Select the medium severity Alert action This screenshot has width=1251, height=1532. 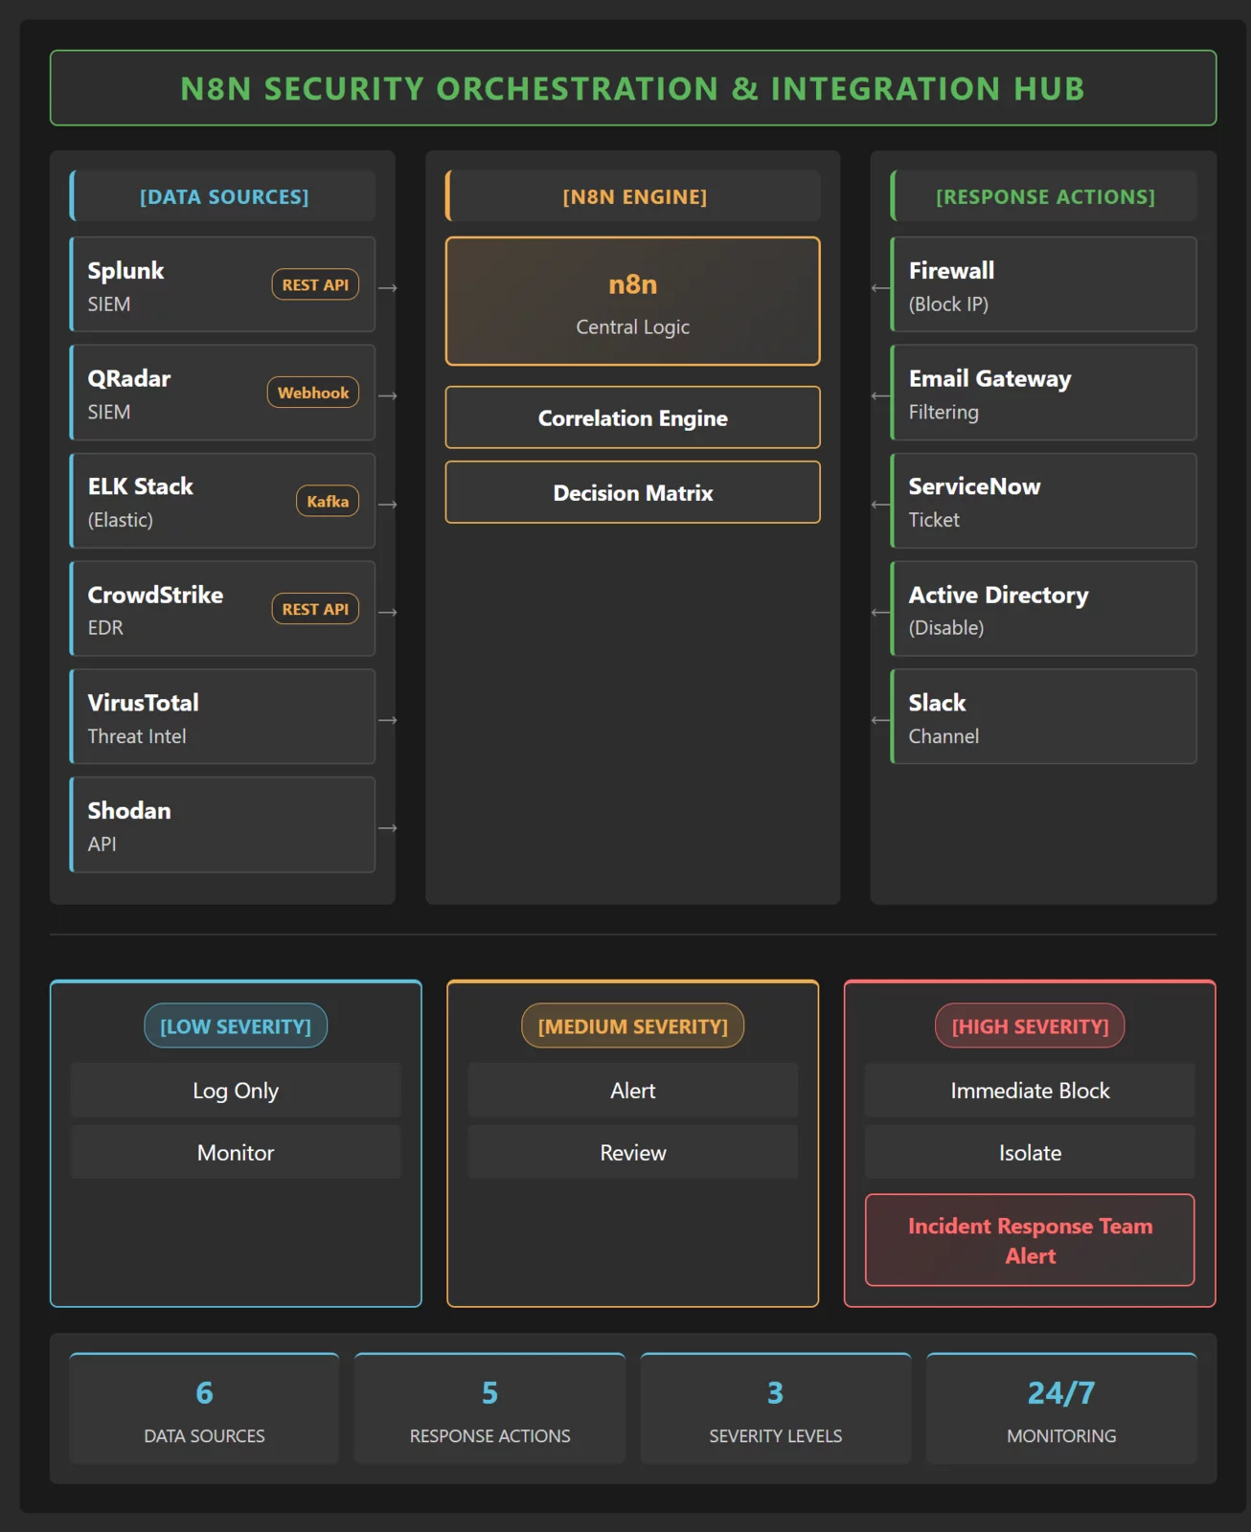633,1091
